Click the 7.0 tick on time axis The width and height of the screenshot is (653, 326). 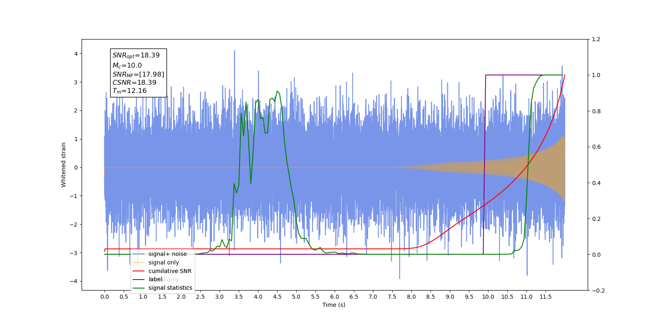point(373,297)
